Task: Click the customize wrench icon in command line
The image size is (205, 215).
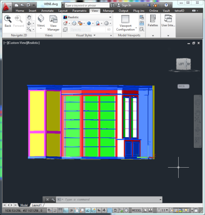Action: tap(53, 199)
